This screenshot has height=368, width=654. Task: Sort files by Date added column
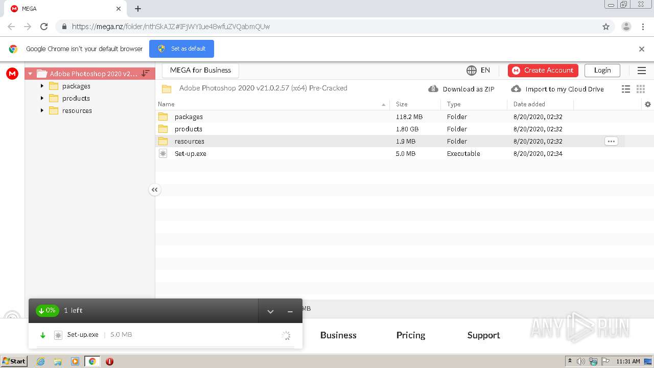click(529, 104)
